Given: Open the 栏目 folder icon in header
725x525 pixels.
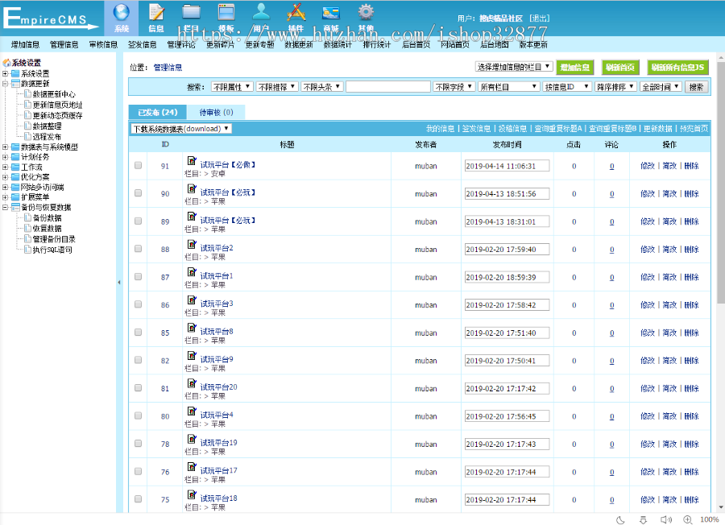Looking at the screenshot, I should click(x=191, y=13).
